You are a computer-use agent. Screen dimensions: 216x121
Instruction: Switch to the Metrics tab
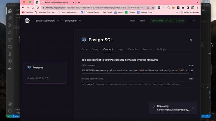point(147,49)
